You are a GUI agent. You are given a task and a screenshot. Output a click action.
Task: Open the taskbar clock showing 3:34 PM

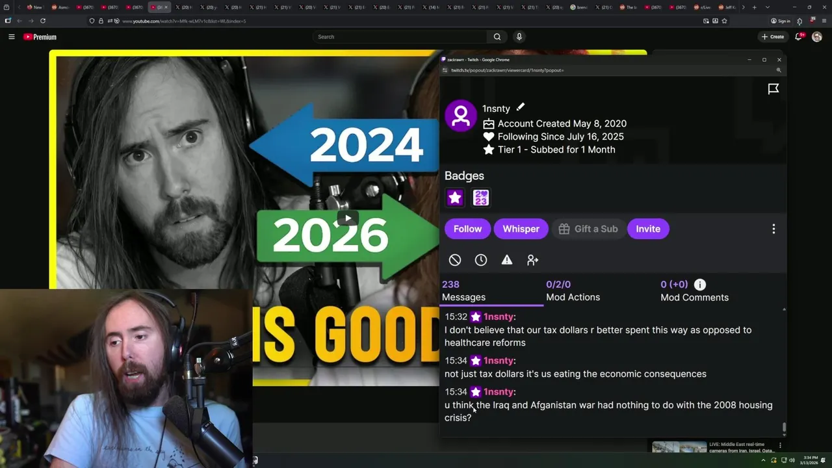click(811, 460)
